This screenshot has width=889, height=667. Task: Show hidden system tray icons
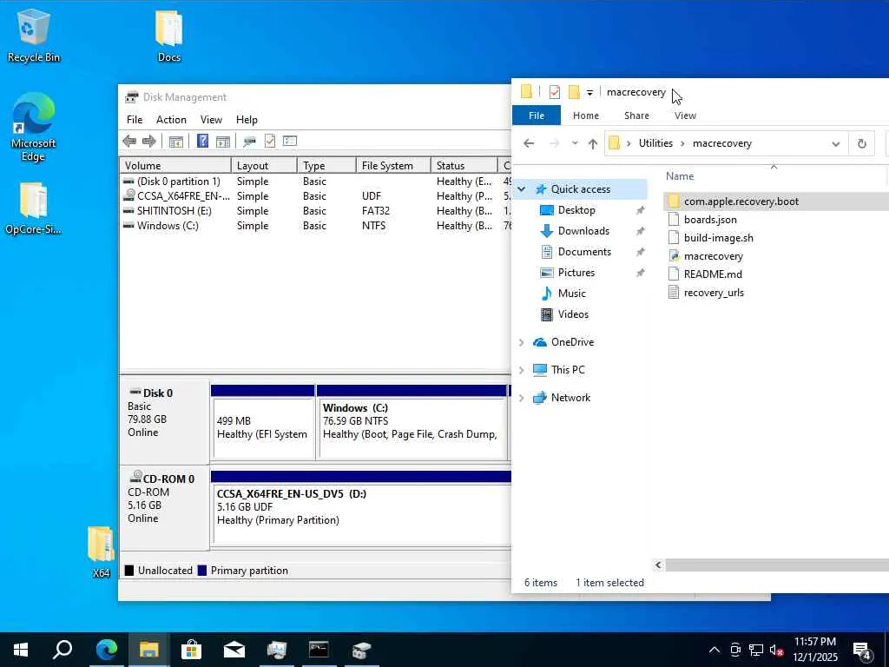714,650
